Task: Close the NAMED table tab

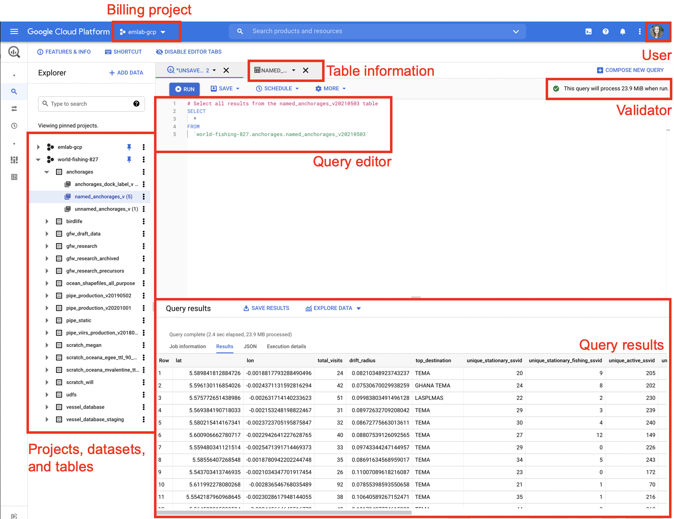Action: [306, 70]
